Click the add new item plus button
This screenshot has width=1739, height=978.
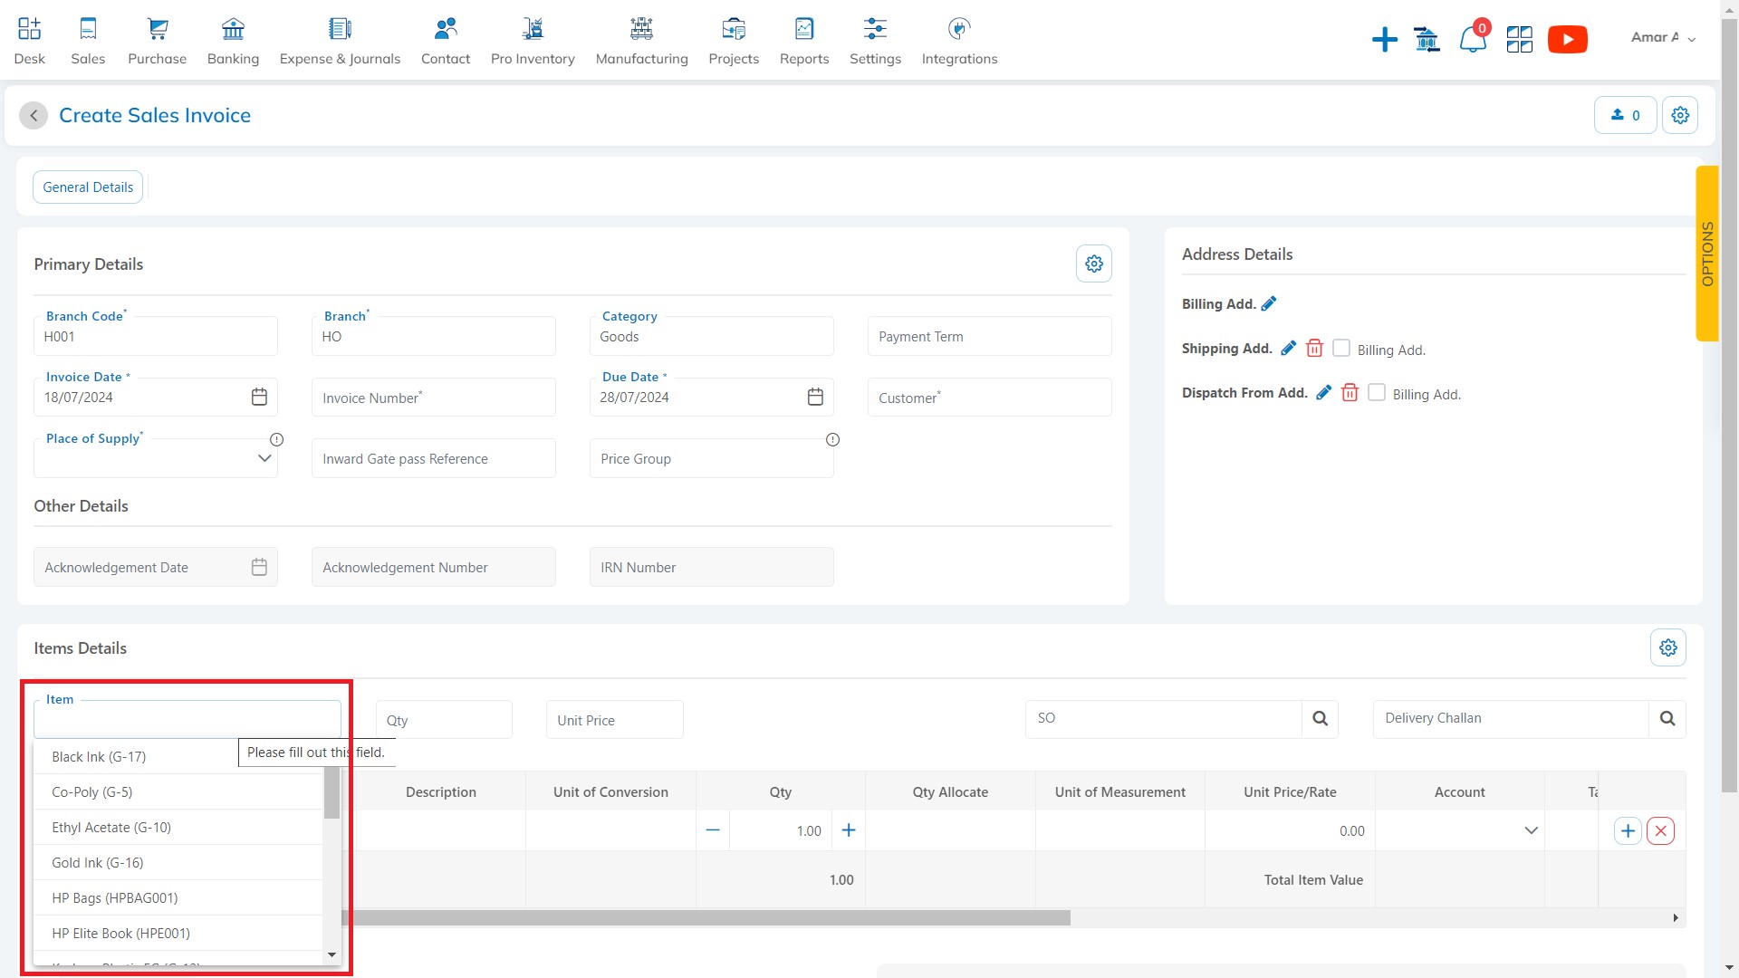[x=1627, y=829]
